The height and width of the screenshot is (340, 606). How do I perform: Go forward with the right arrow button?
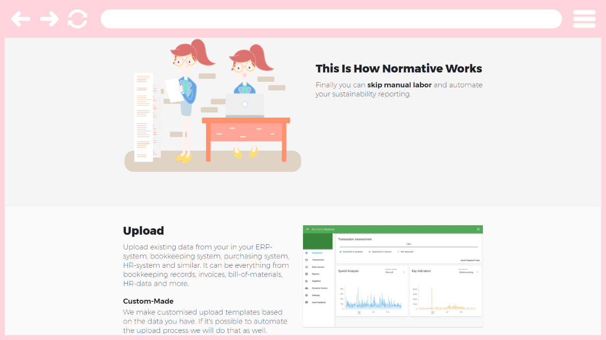(x=49, y=19)
